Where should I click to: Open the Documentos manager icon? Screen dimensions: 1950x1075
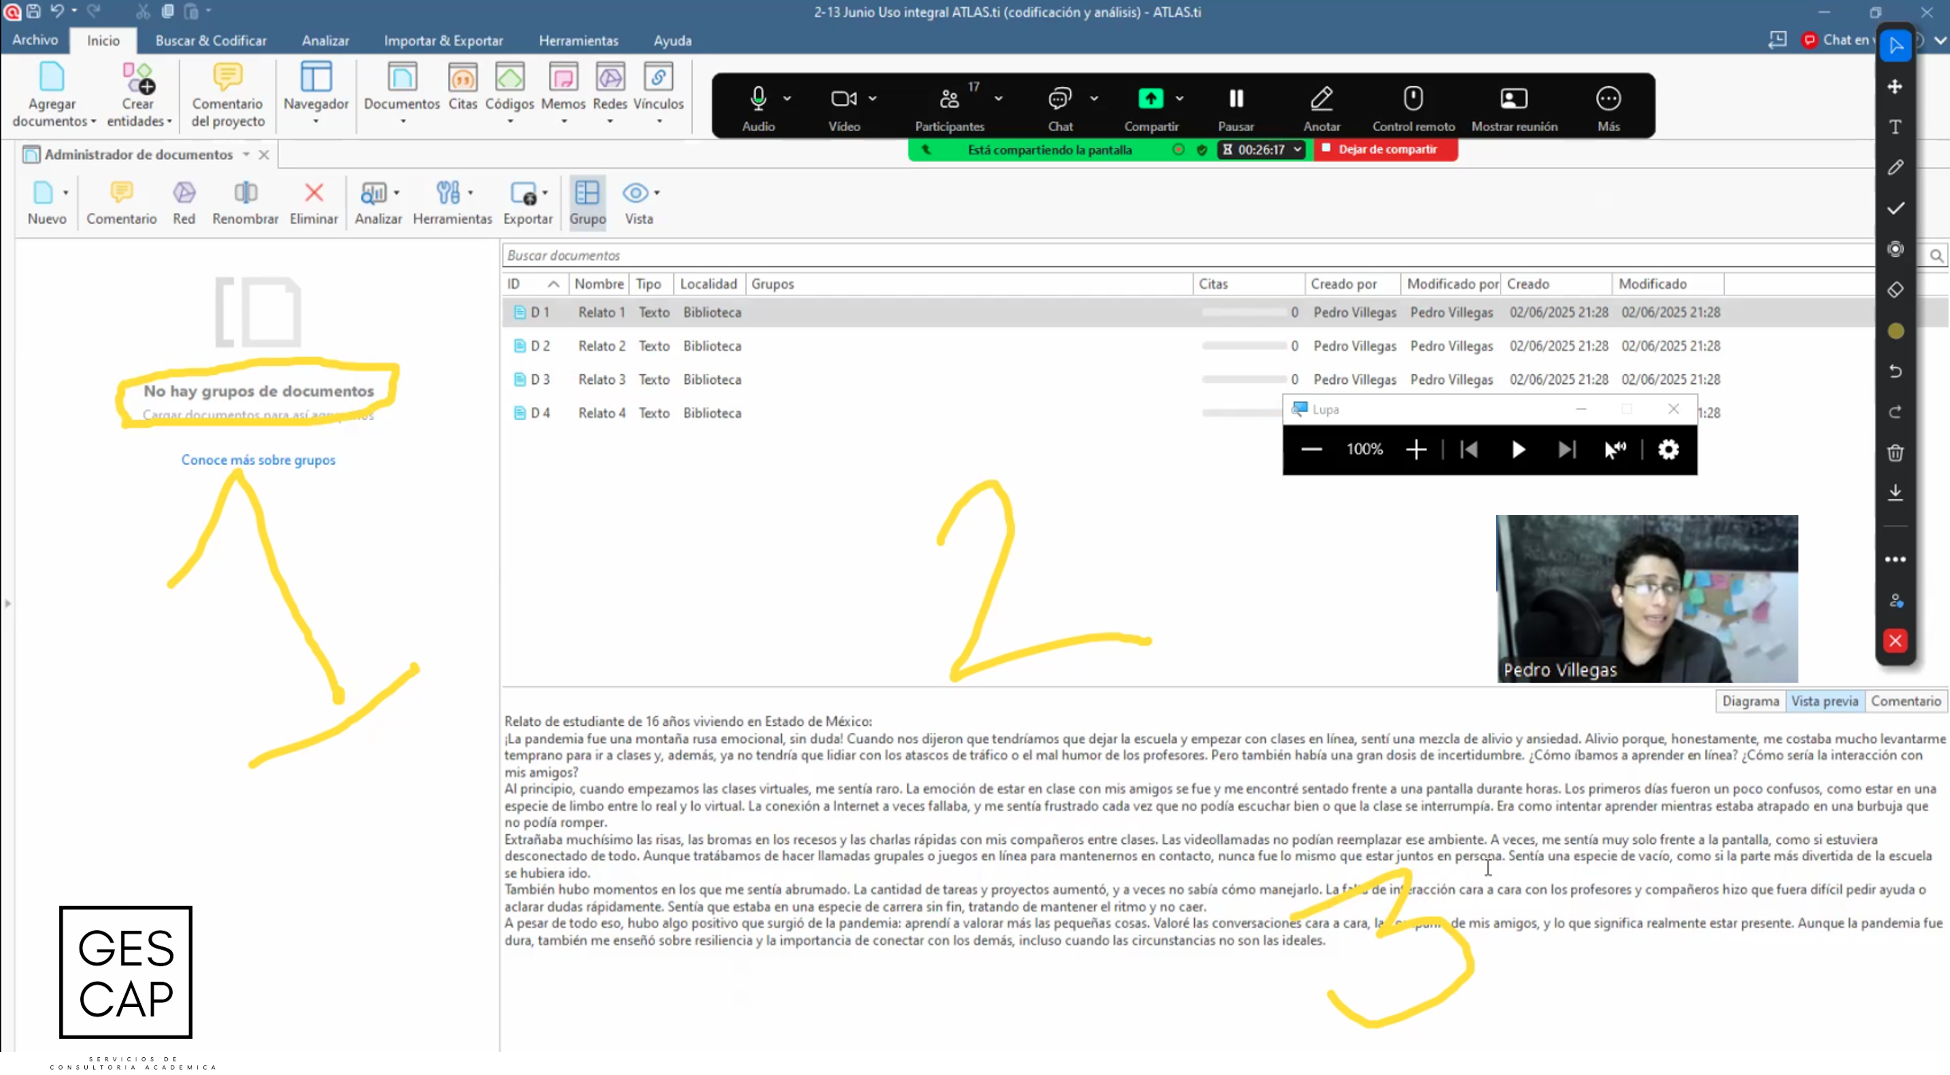click(x=402, y=76)
